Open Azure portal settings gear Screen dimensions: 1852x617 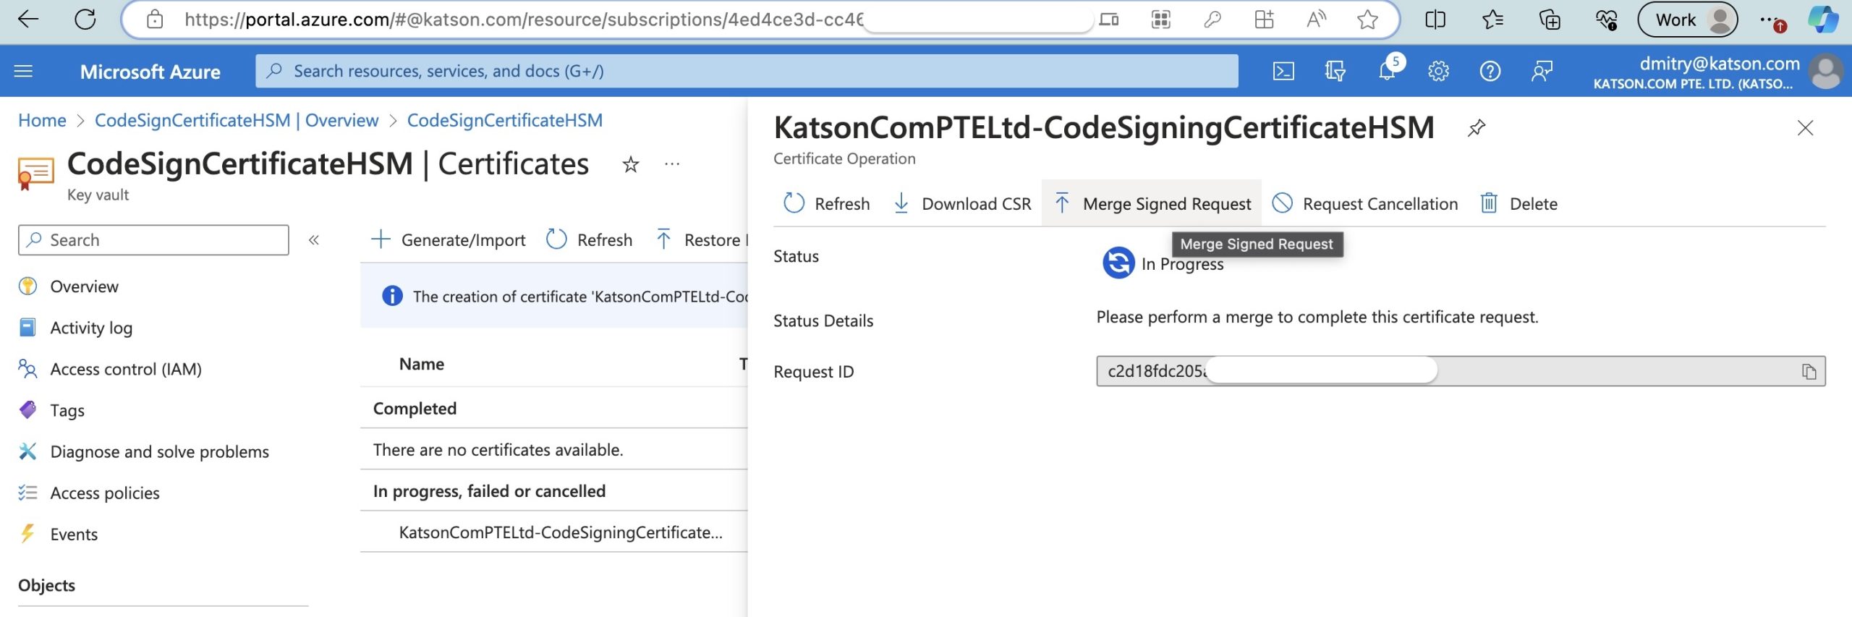1438,71
